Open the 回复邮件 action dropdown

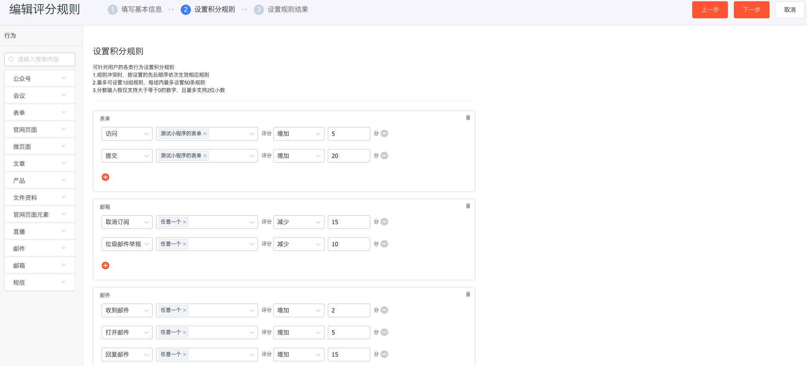[127, 355]
